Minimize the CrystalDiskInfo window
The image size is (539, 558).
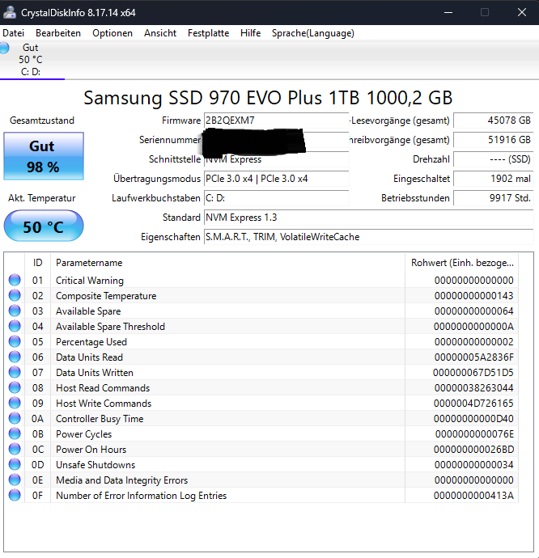(x=448, y=12)
